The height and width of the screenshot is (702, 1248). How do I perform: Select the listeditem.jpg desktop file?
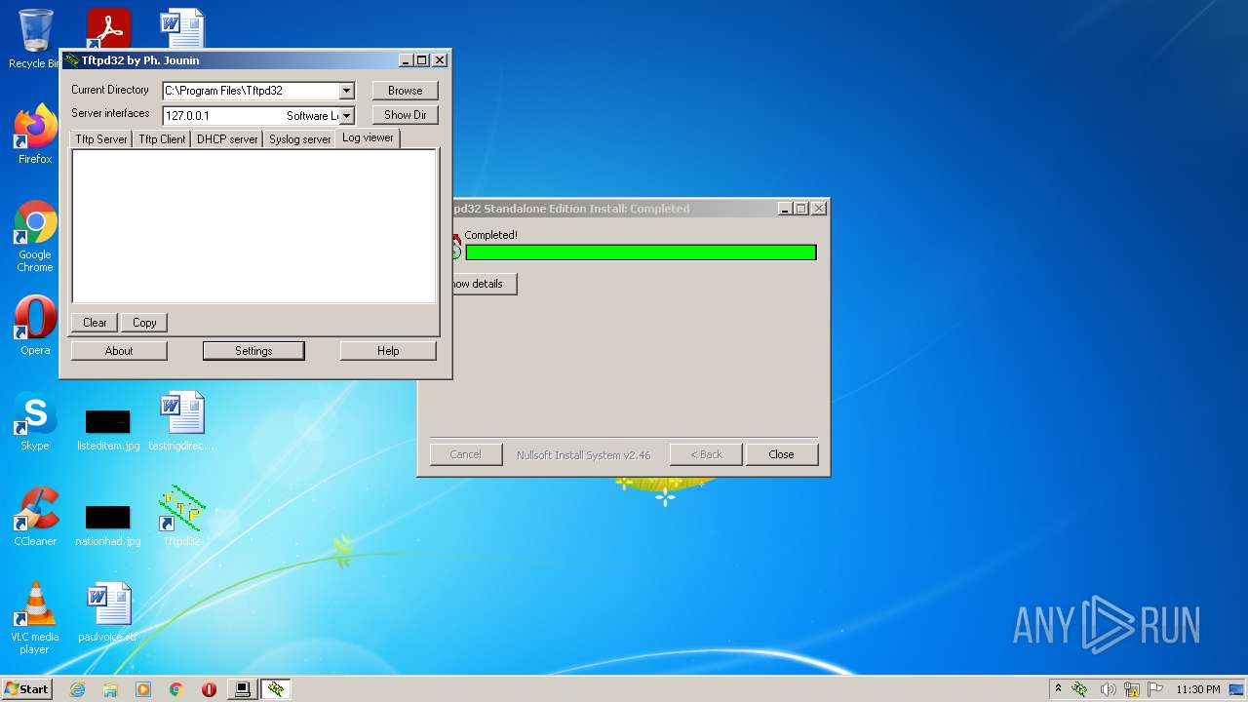[x=108, y=429]
